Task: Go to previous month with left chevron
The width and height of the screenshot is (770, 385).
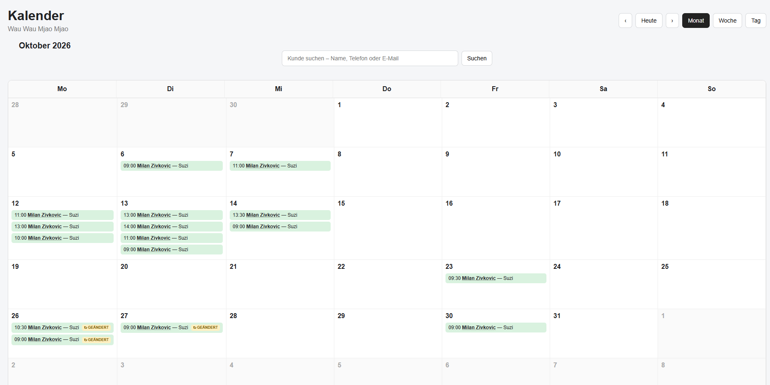Action: (x=625, y=21)
